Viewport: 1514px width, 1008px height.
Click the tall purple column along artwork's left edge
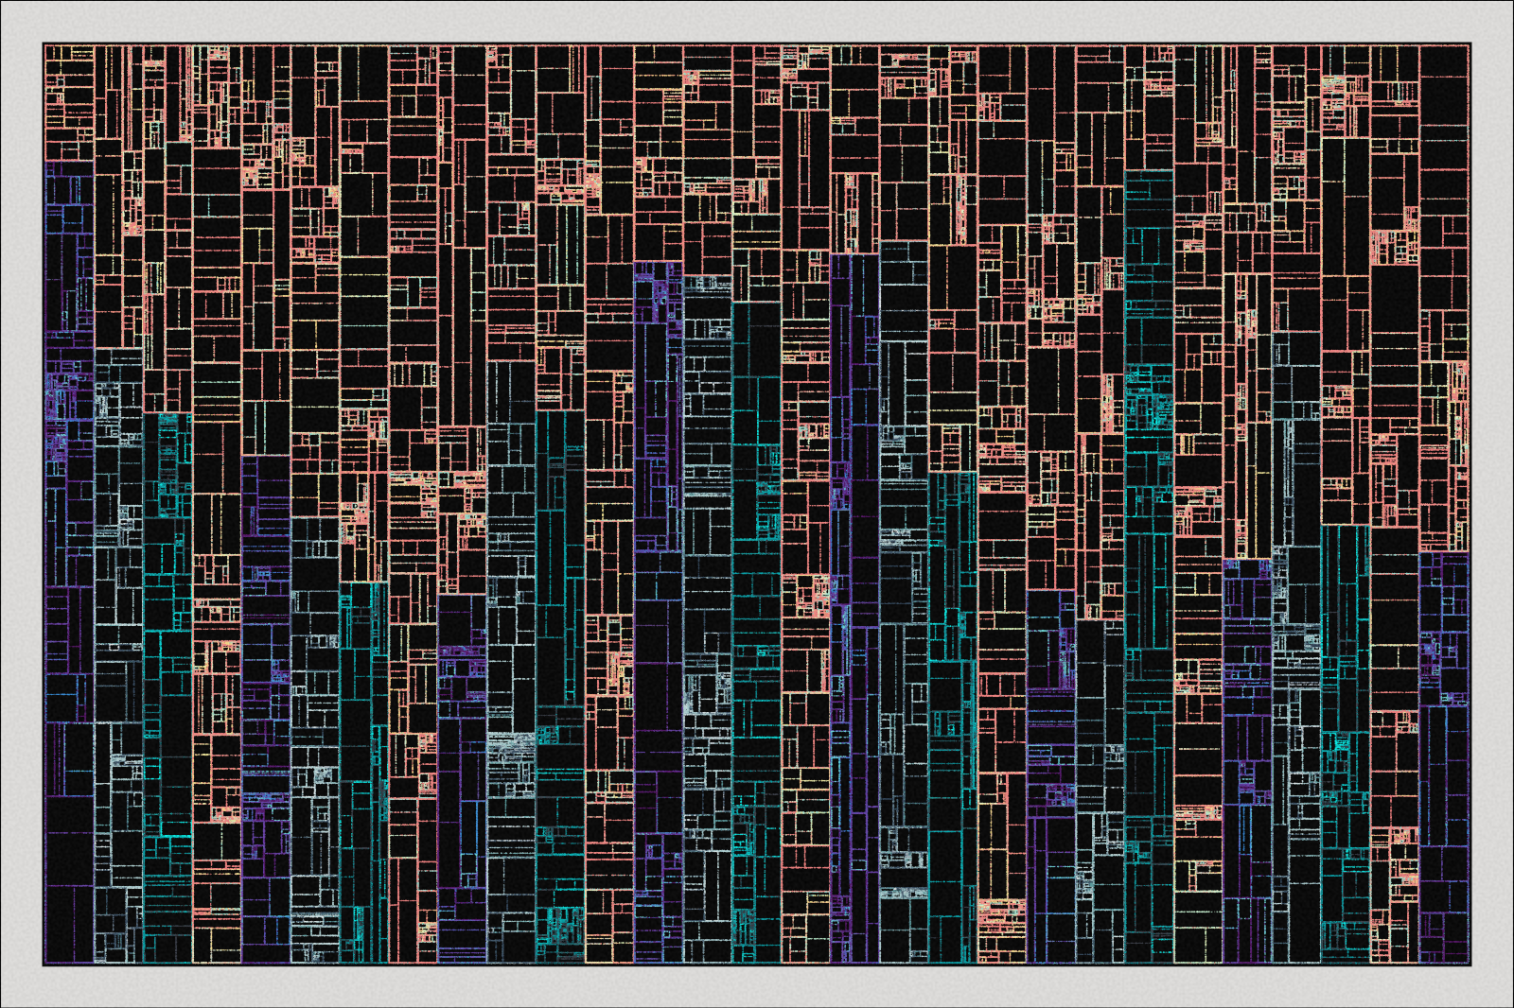point(68,473)
